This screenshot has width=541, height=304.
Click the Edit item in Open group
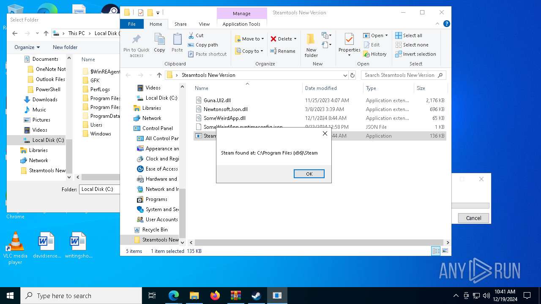(372, 45)
